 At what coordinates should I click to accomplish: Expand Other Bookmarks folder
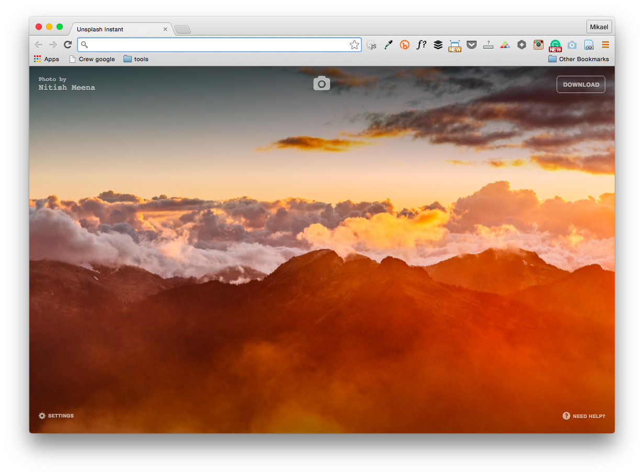click(578, 59)
